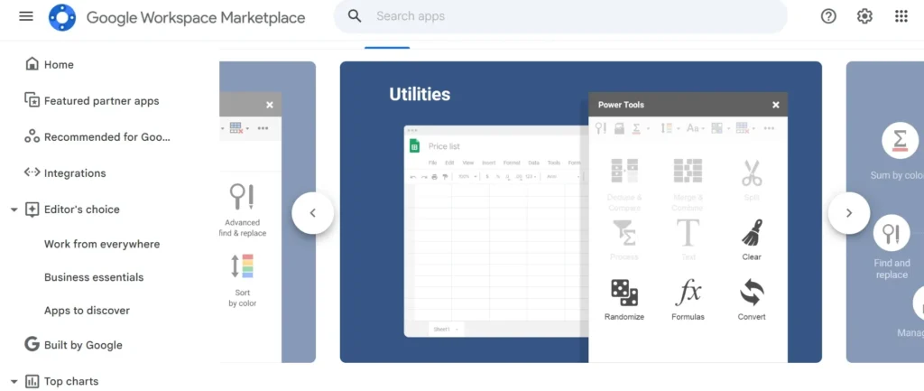Click the Utilities heading on the banner
The width and height of the screenshot is (924, 391).
click(x=420, y=94)
